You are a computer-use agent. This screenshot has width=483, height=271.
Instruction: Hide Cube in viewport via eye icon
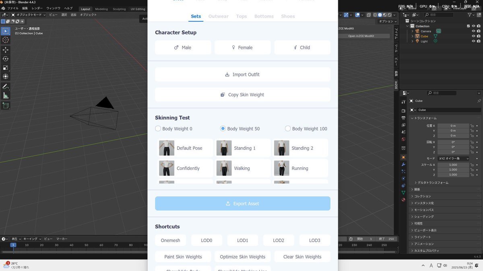(x=473, y=36)
